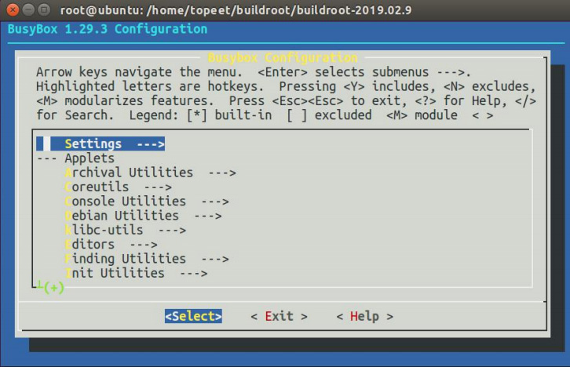
Task: Click the arrow after Settings
Action: coord(151,144)
